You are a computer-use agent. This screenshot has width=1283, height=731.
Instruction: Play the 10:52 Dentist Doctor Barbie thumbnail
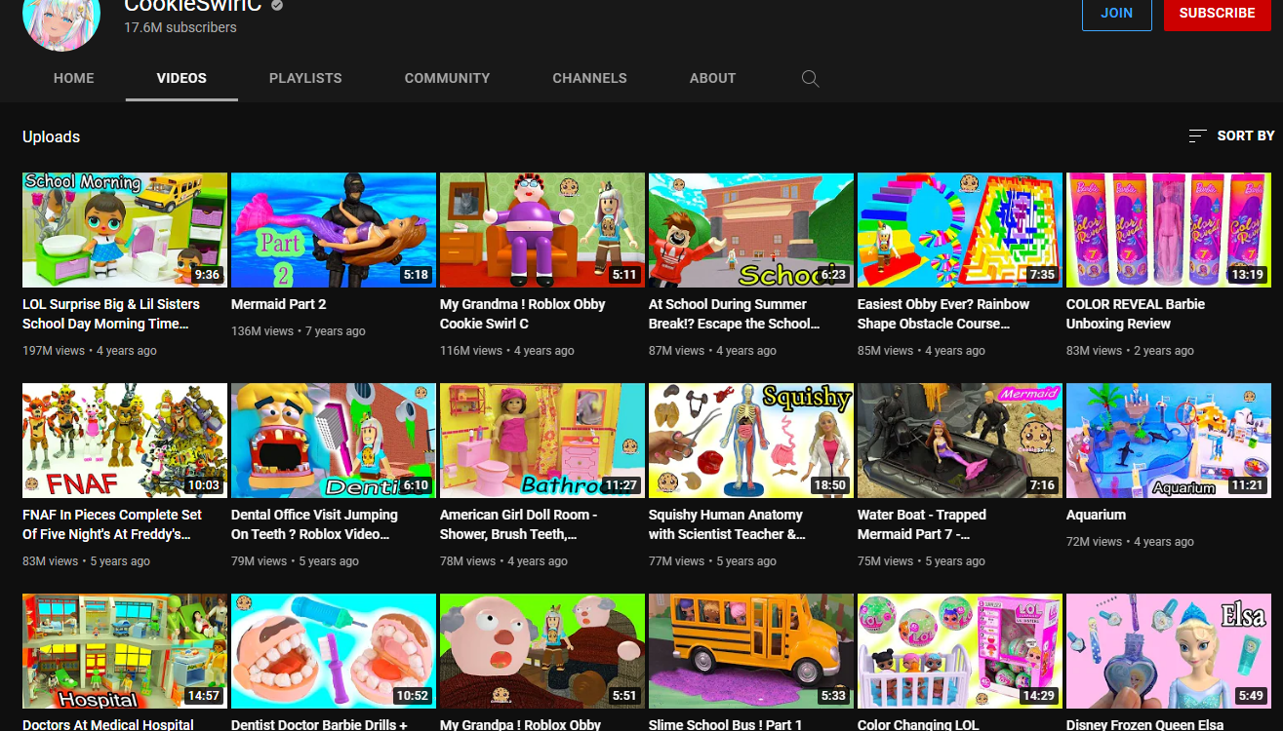[334, 651]
